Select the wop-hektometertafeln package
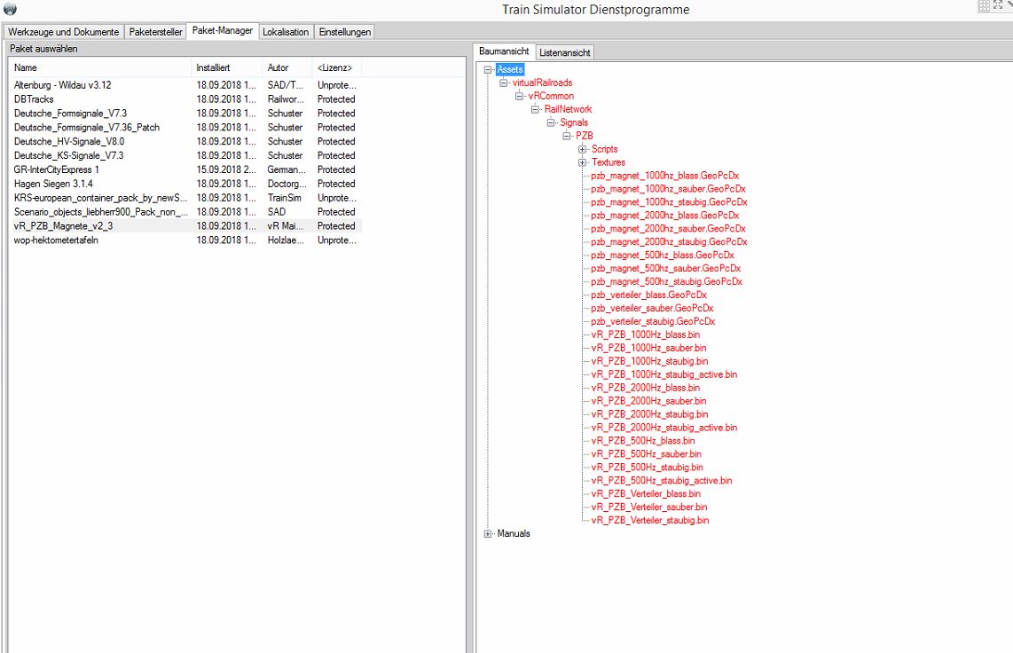The height and width of the screenshot is (653, 1013). click(x=187, y=240)
